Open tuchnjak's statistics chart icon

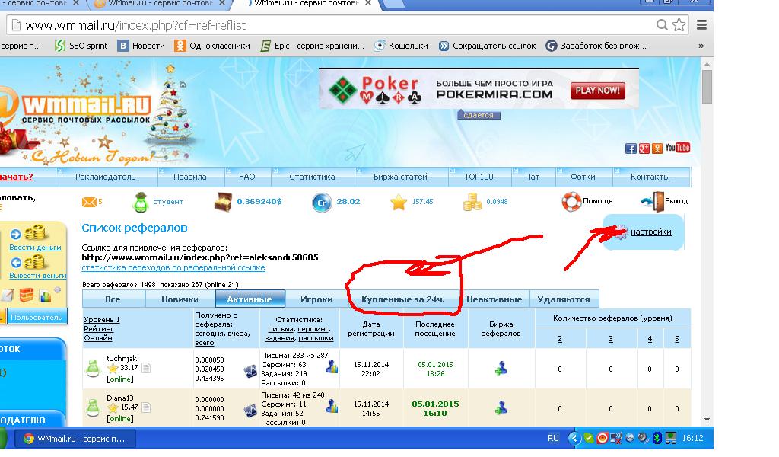(332, 367)
